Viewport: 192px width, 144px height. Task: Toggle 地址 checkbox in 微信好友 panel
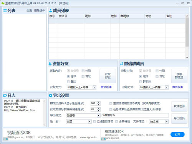[83, 76]
